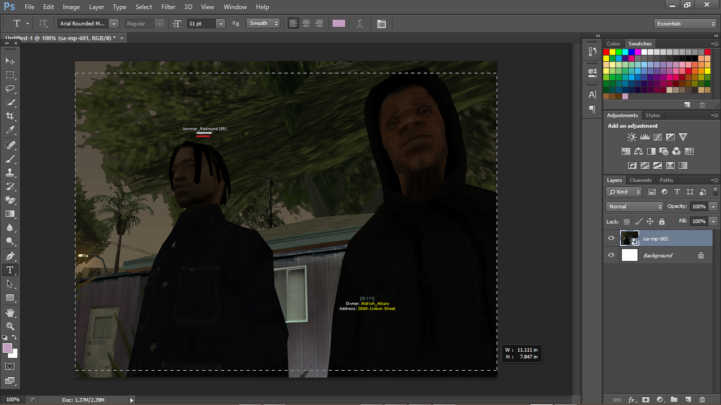Open the History panel icon

pyautogui.click(x=592, y=52)
